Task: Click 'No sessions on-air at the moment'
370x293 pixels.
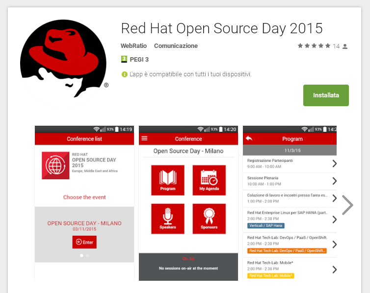Action: [188, 269]
